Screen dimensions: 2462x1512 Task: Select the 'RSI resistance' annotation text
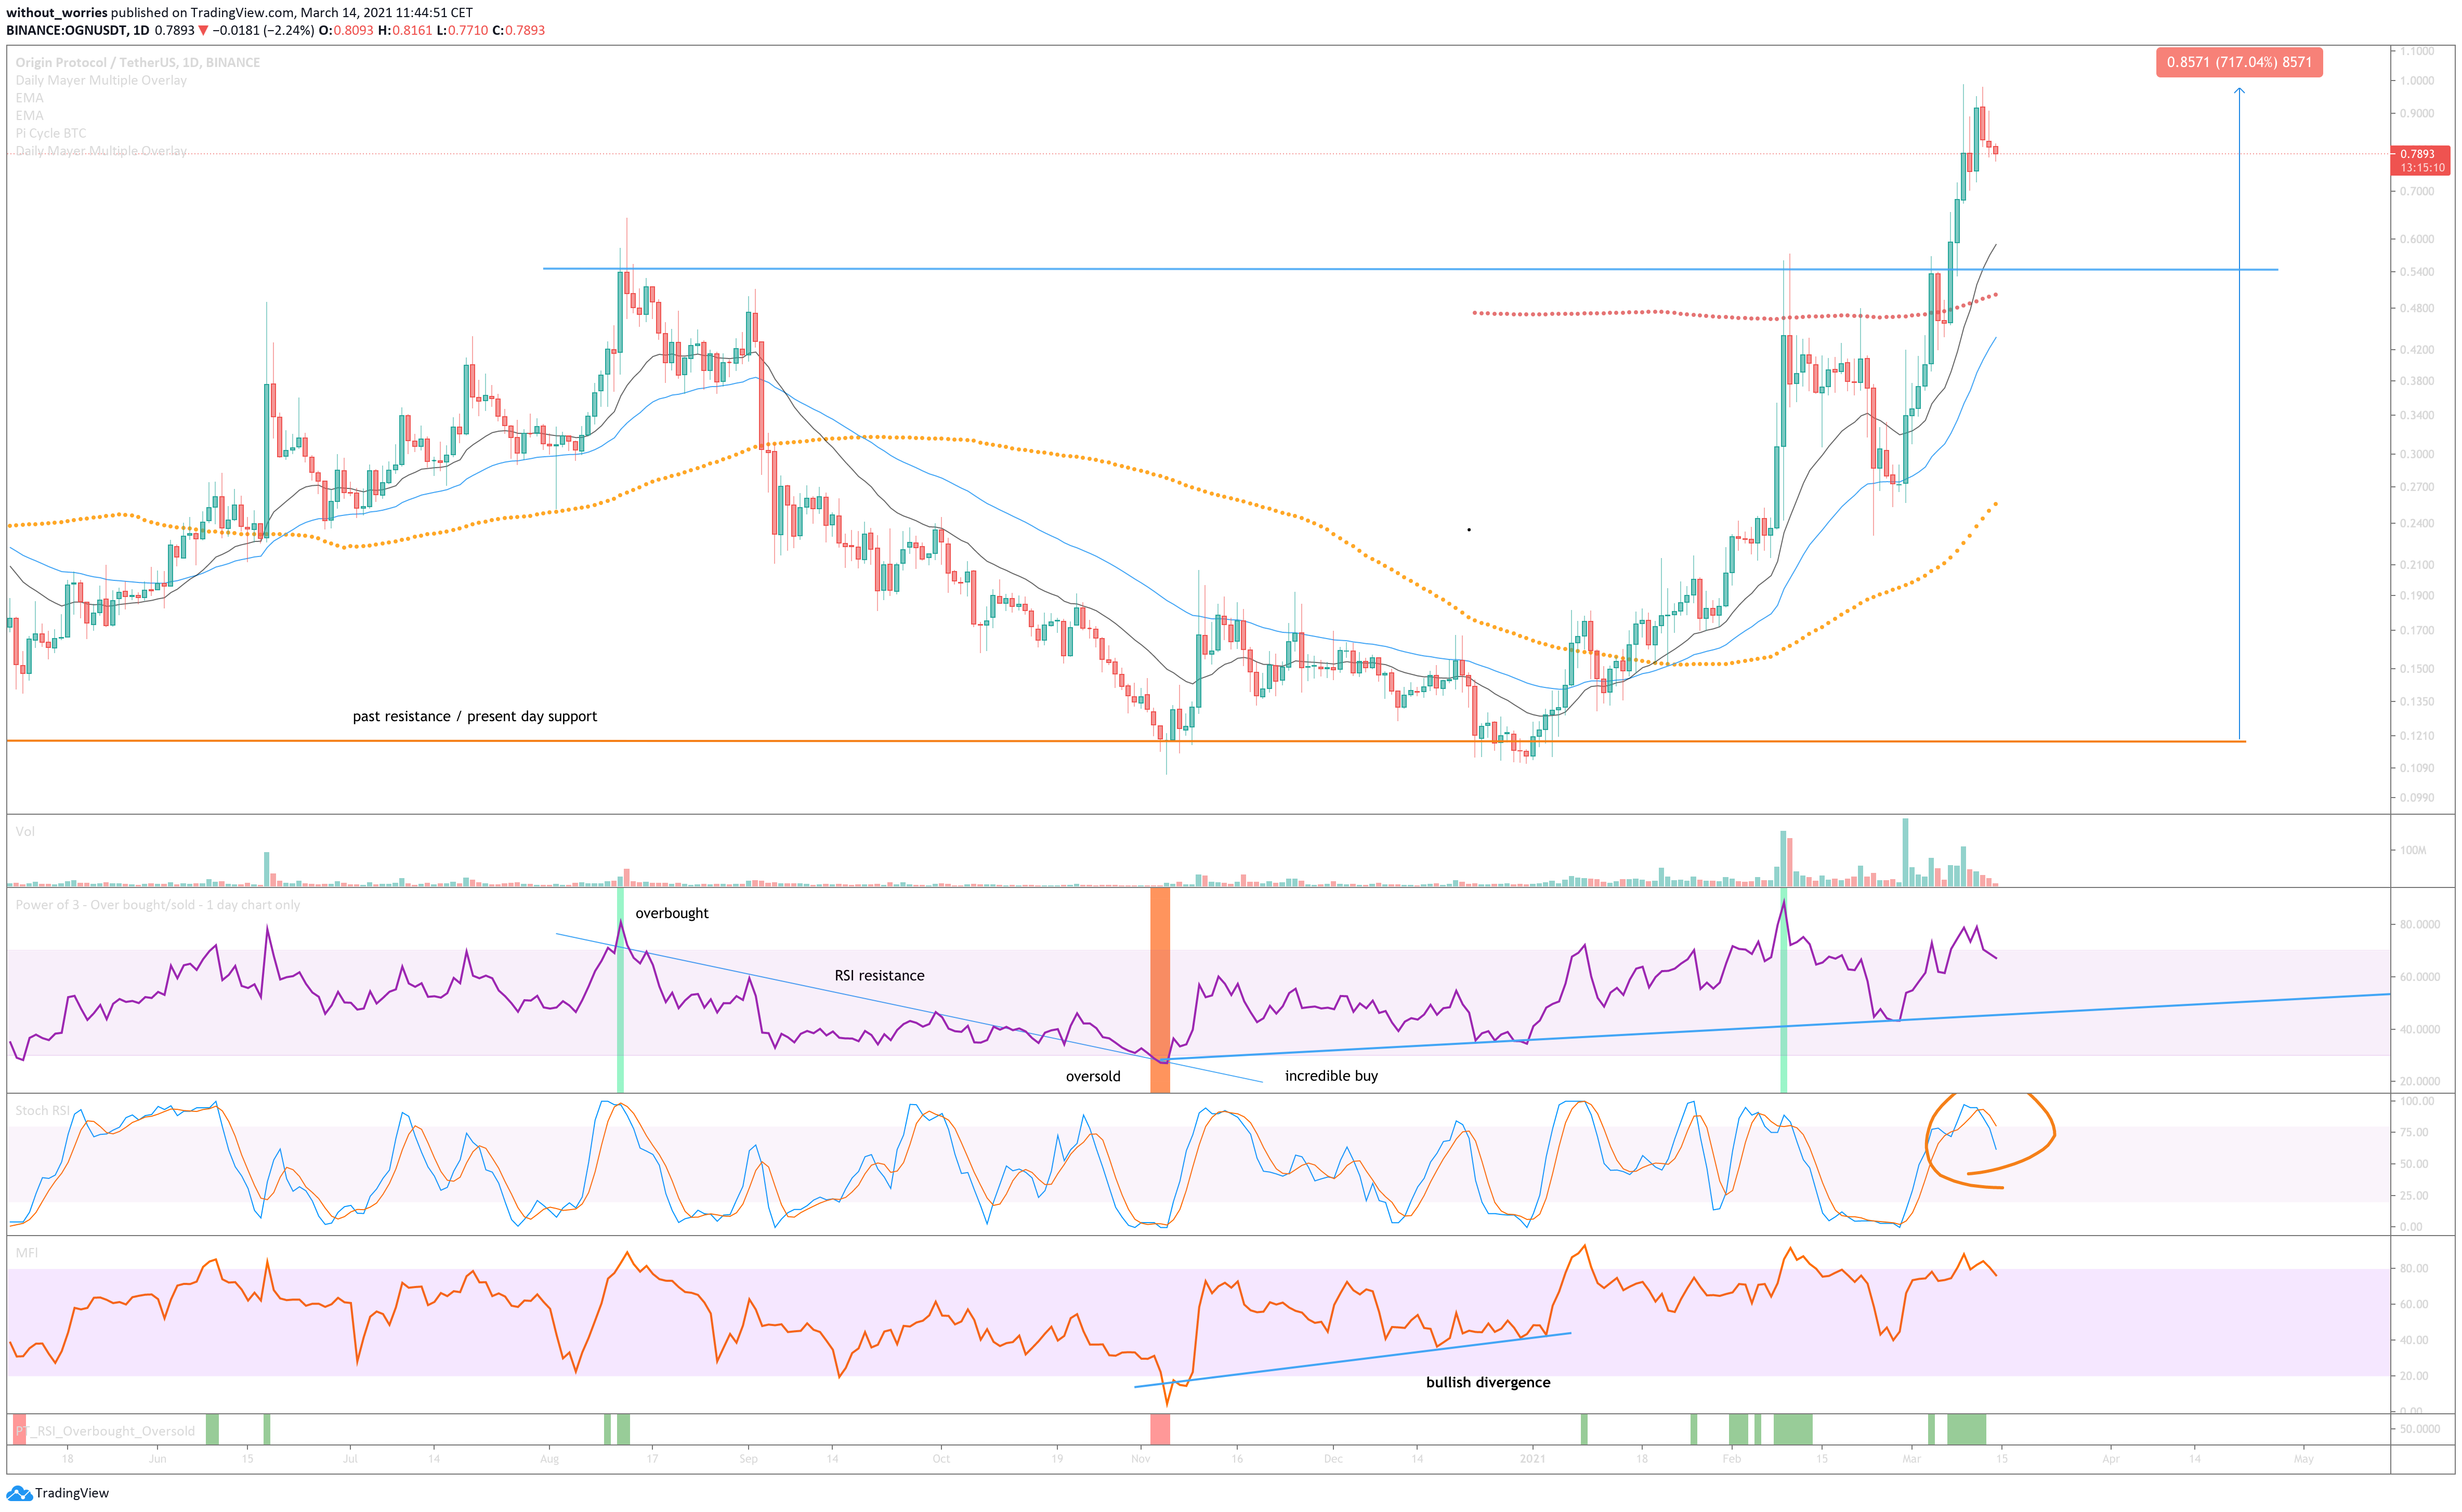pyautogui.click(x=880, y=975)
